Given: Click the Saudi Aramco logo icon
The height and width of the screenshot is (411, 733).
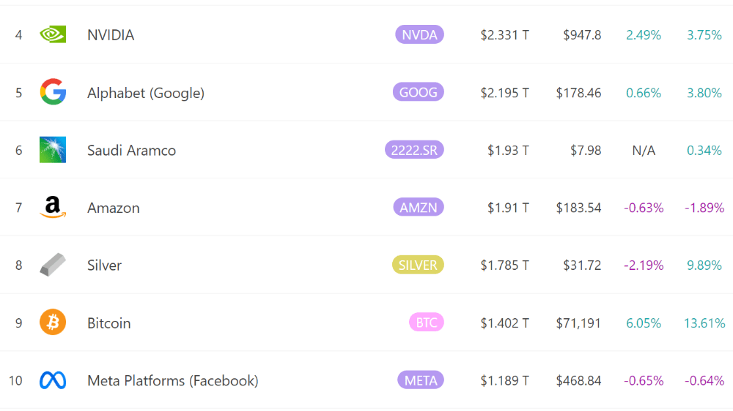Looking at the screenshot, I should [53, 150].
